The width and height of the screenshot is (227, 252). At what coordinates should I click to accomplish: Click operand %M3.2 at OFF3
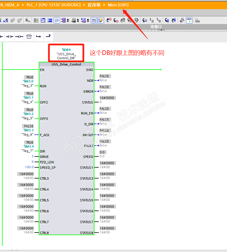[28, 114]
